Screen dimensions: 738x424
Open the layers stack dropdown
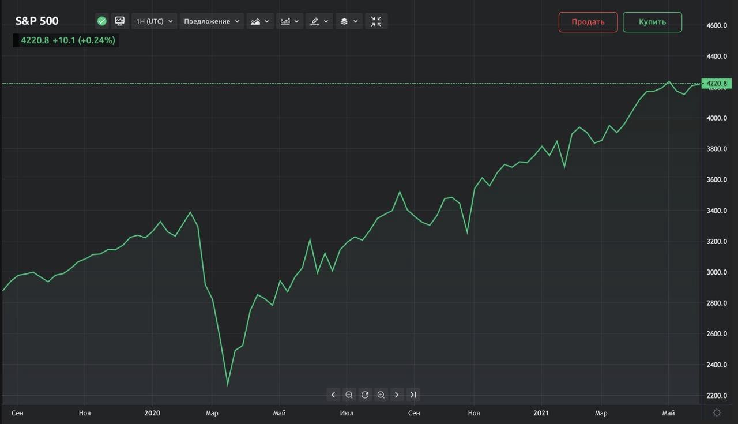[348, 21]
